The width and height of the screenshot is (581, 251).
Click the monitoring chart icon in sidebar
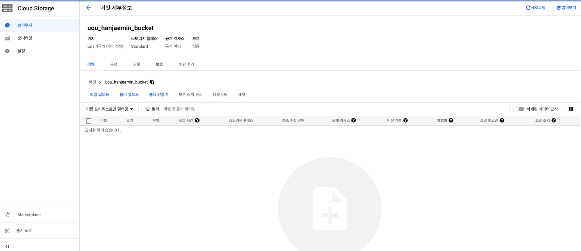[7, 38]
